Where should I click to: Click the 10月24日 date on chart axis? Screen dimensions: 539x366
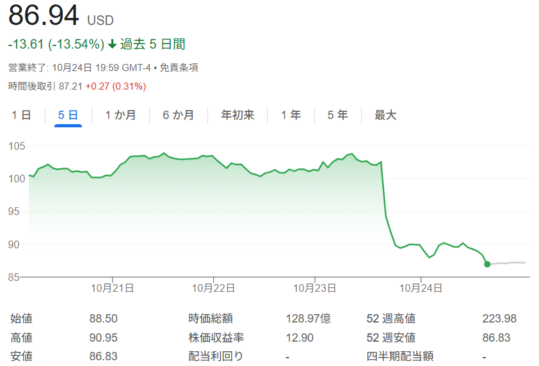point(421,288)
